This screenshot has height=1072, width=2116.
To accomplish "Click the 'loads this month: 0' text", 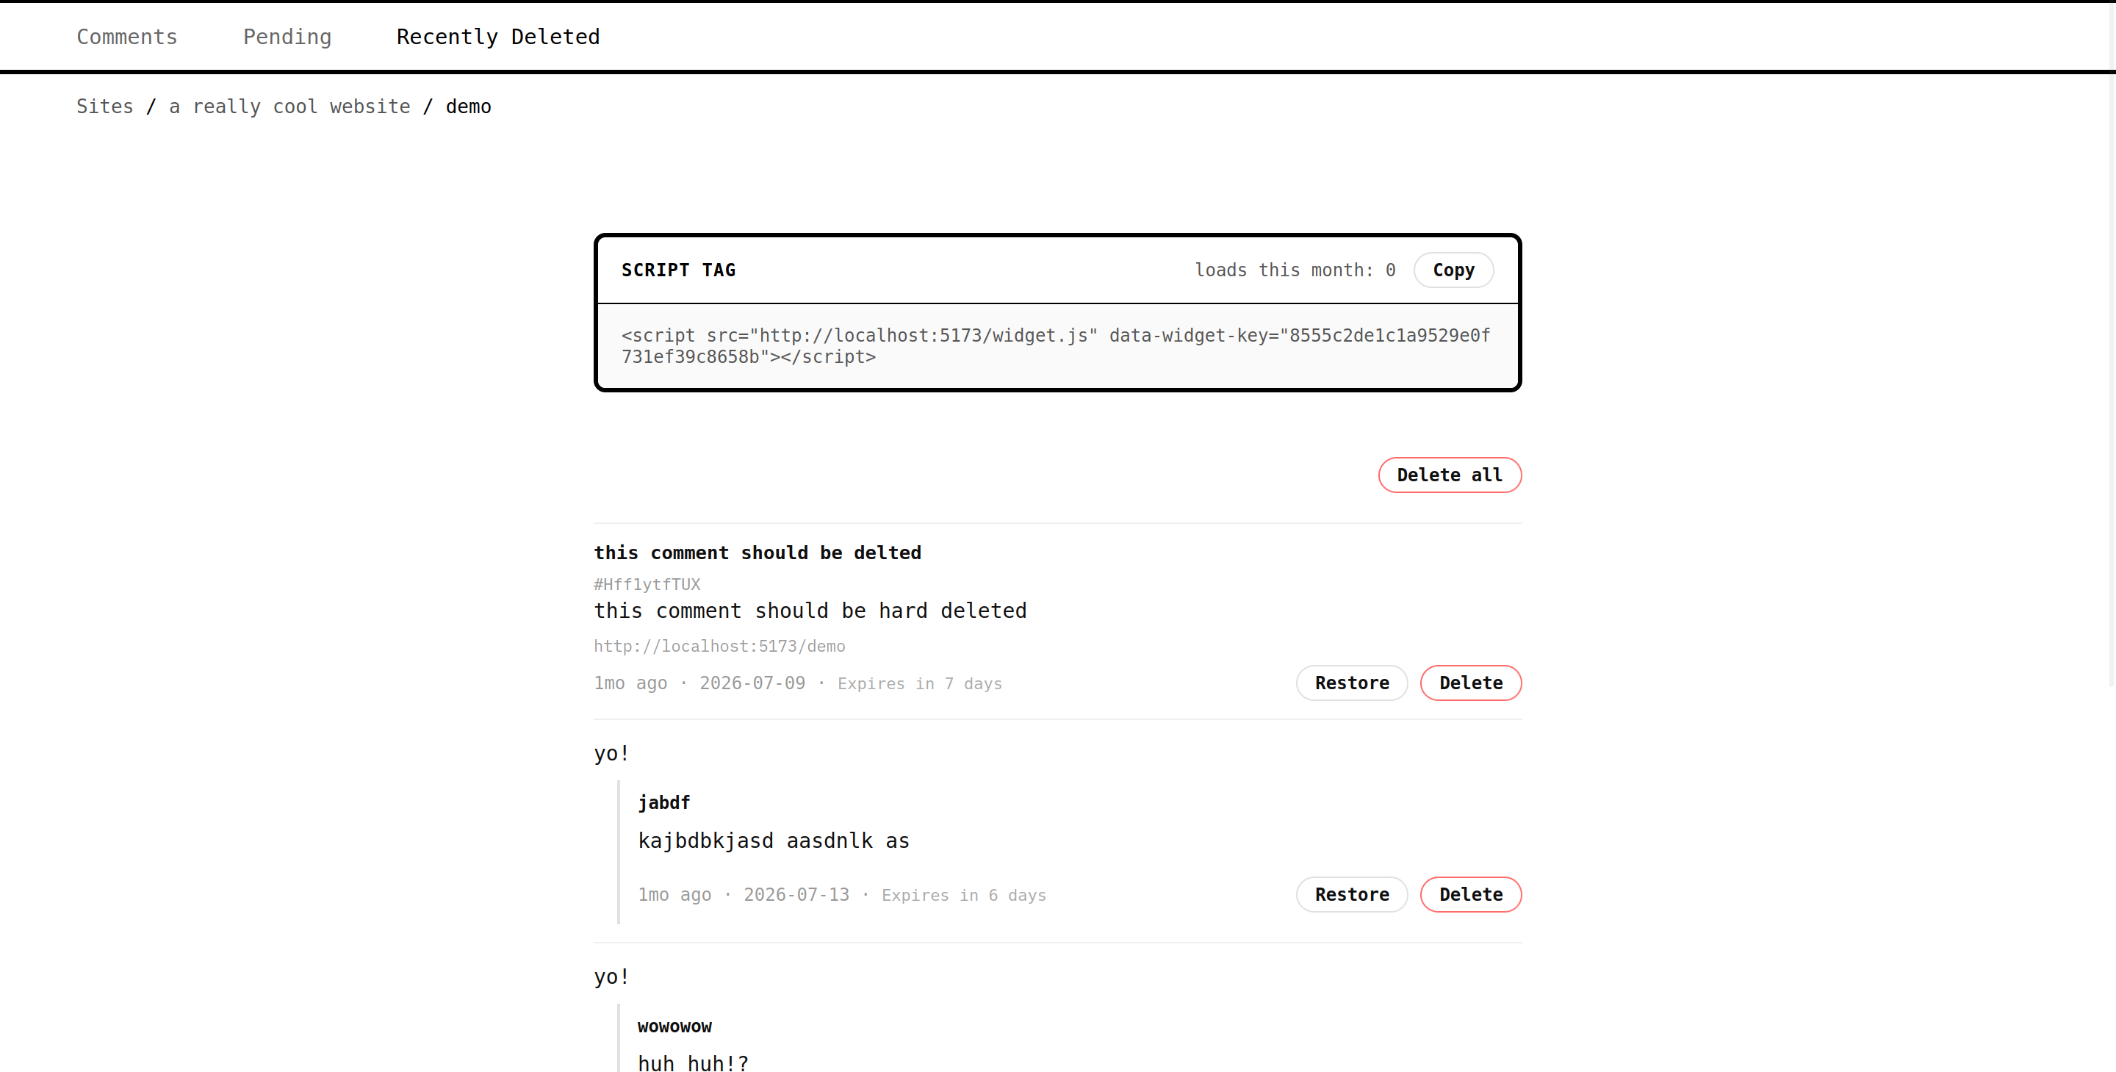I will (x=1295, y=270).
